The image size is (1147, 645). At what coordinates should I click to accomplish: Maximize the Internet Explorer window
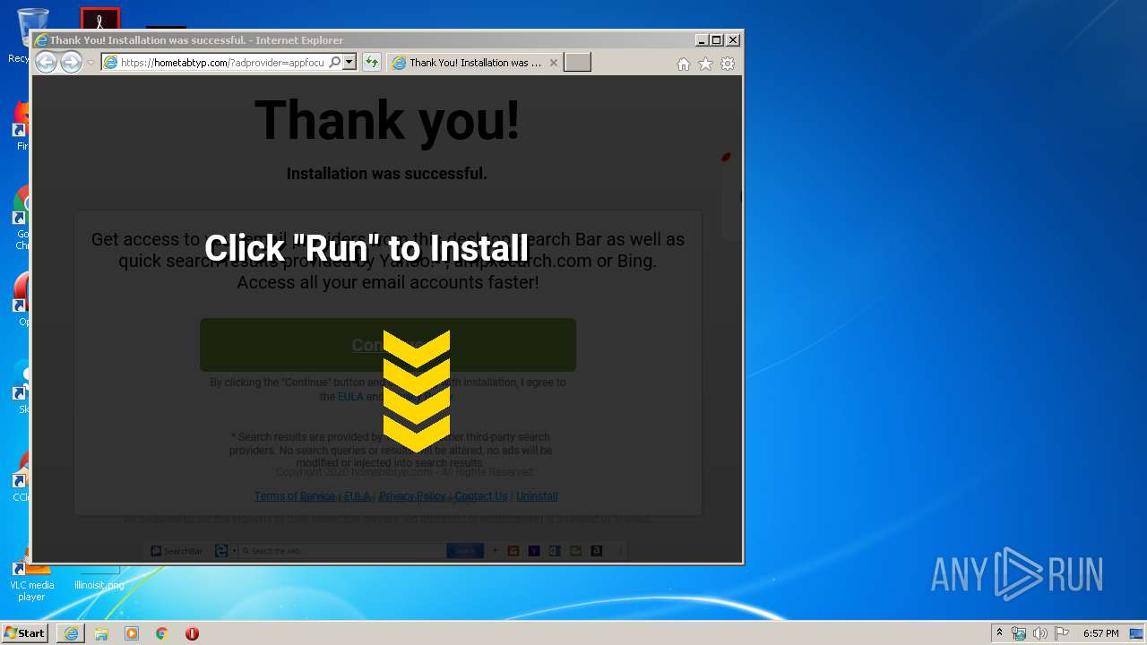(716, 40)
